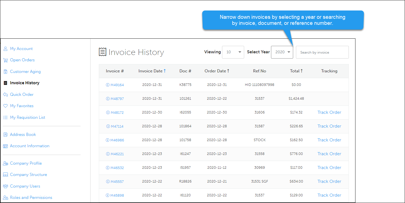Open the Viewing count dropdown
The image size is (405, 203).
click(x=233, y=52)
